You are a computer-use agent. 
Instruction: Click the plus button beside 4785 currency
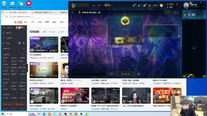point(177,4)
